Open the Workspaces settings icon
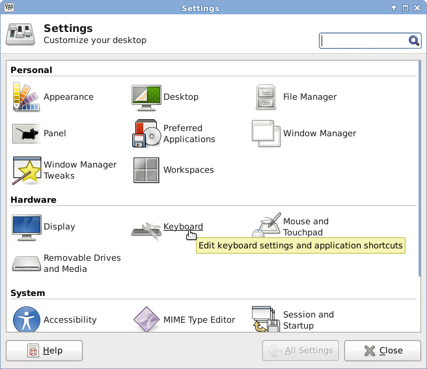427x369 pixels. pyautogui.click(x=146, y=170)
